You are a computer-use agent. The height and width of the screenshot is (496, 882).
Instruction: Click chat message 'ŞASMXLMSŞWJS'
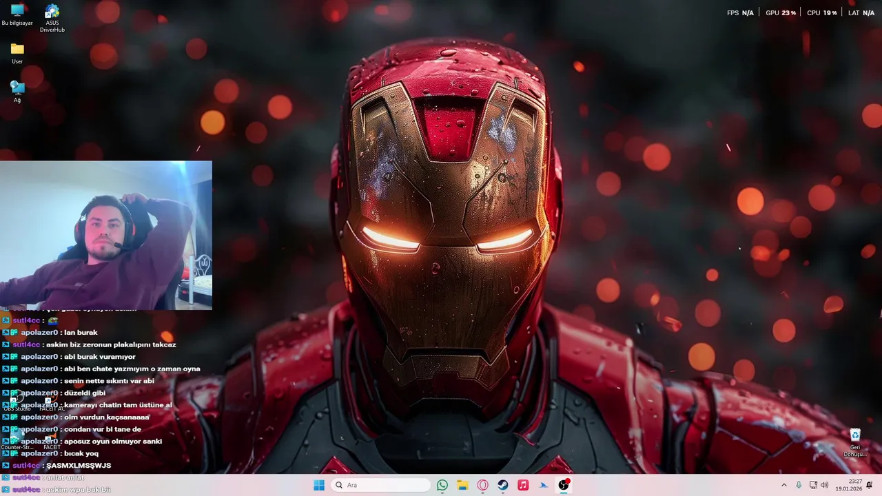pyautogui.click(x=79, y=466)
